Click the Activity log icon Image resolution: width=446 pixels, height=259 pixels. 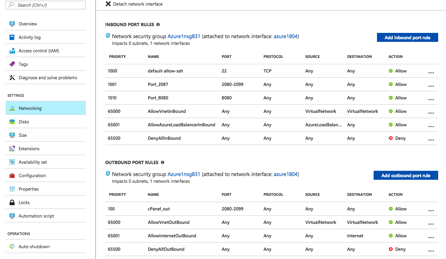(12, 37)
